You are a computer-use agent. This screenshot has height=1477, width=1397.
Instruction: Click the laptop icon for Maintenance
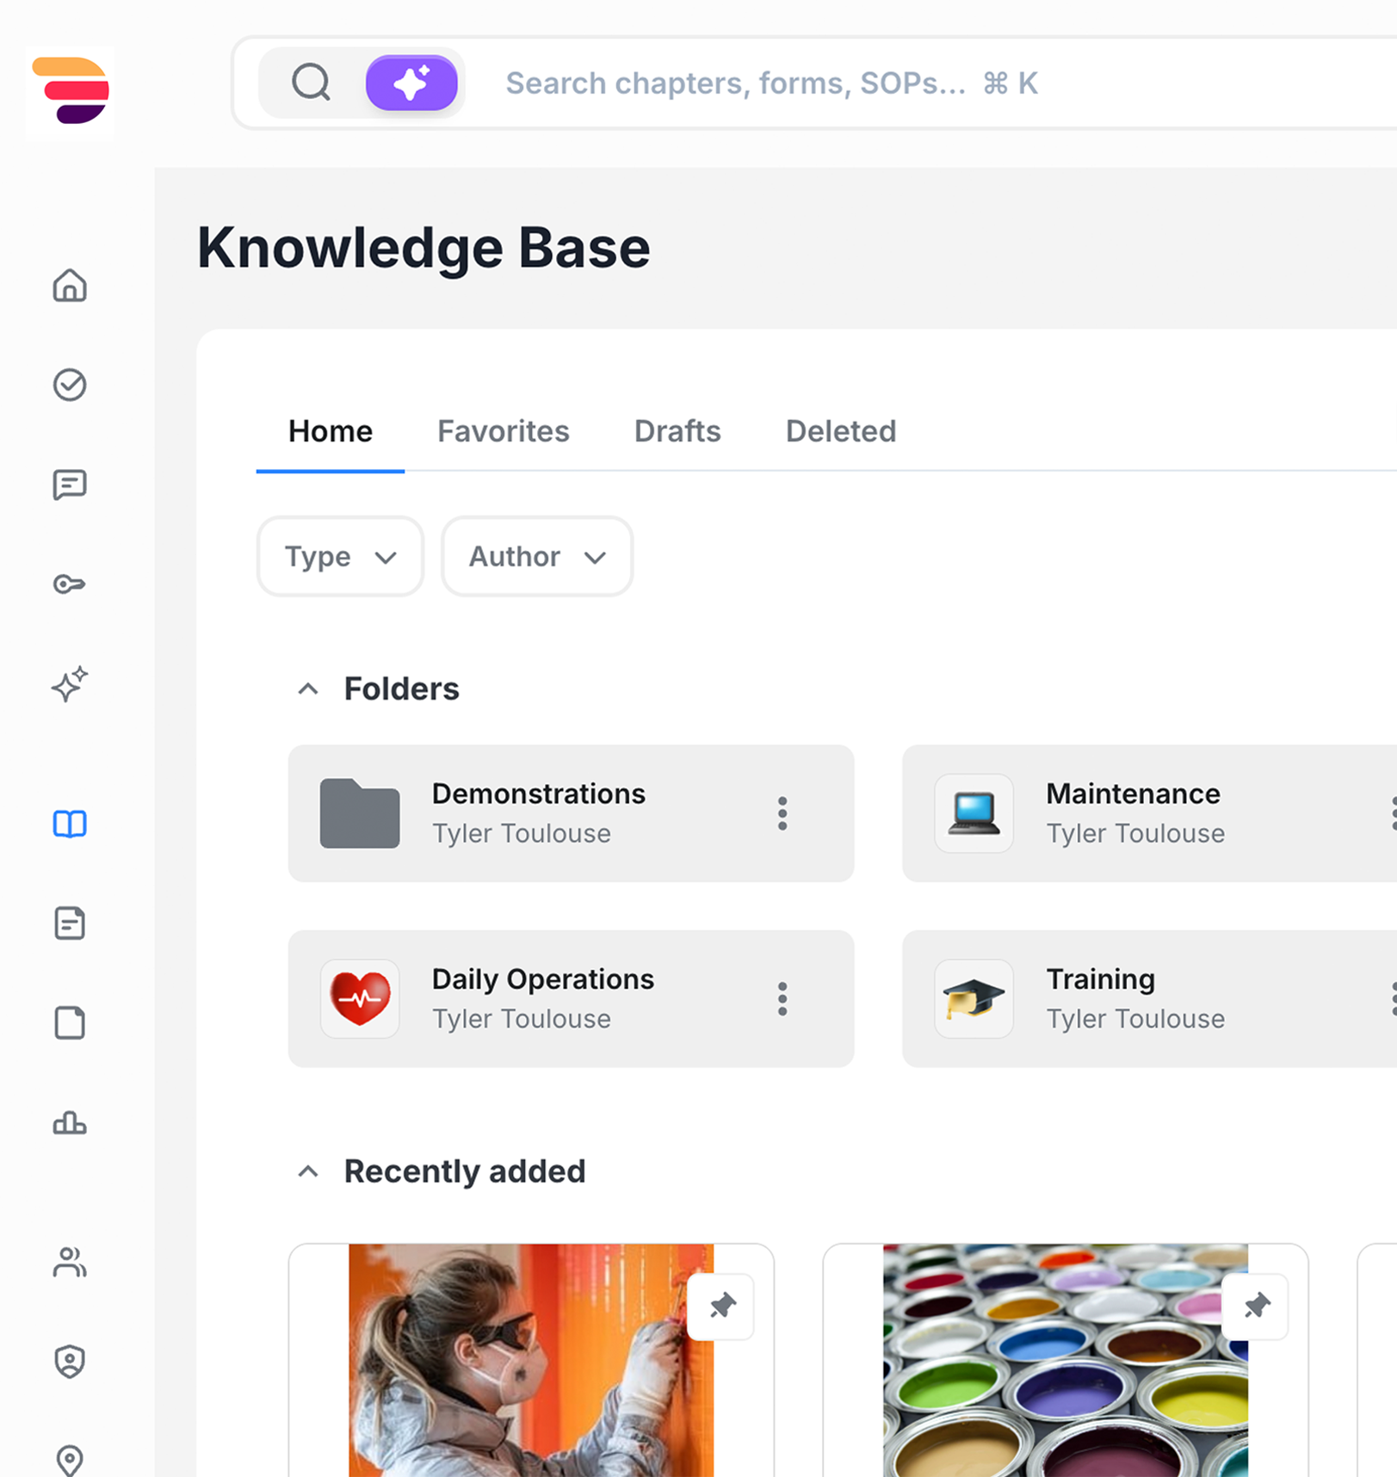974,813
